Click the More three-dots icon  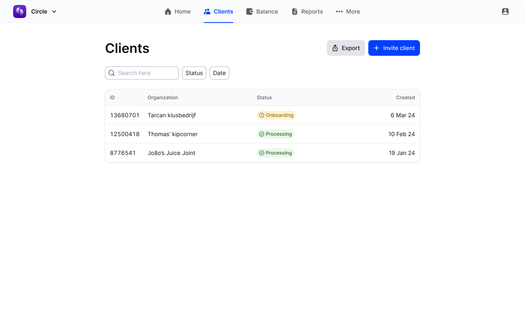coord(339,11)
